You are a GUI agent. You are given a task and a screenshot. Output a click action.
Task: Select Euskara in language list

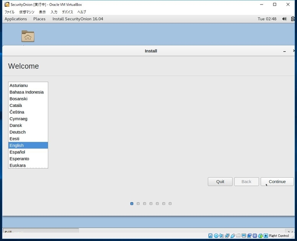click(x=28, y=165)
